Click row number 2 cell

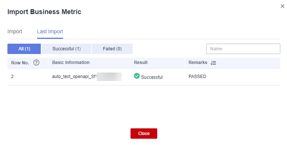12,77
